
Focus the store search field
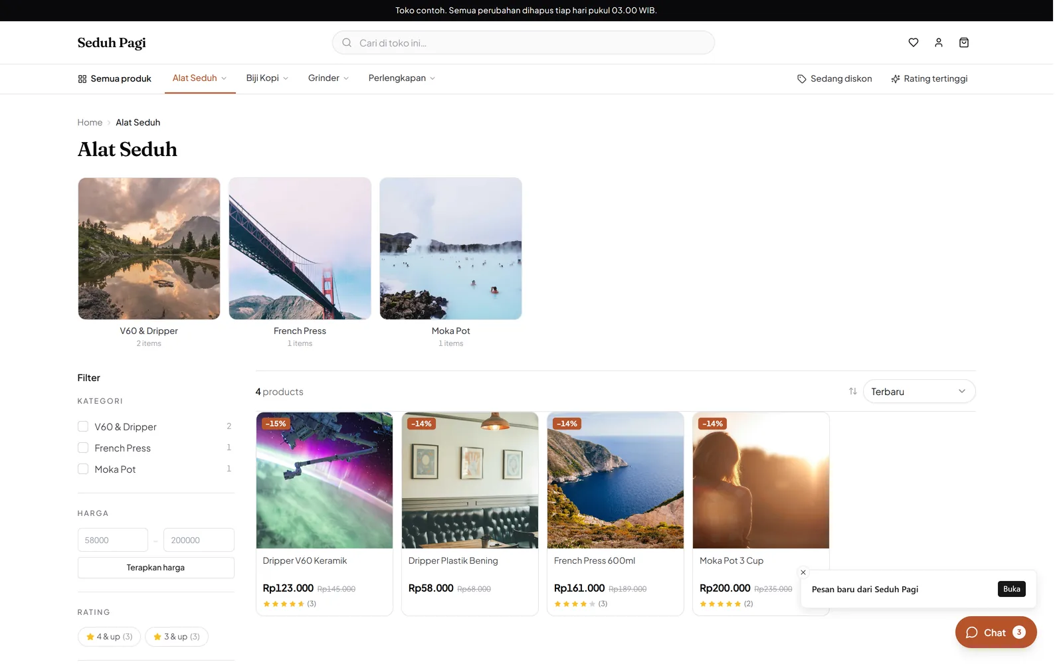(x=524, y=42)
